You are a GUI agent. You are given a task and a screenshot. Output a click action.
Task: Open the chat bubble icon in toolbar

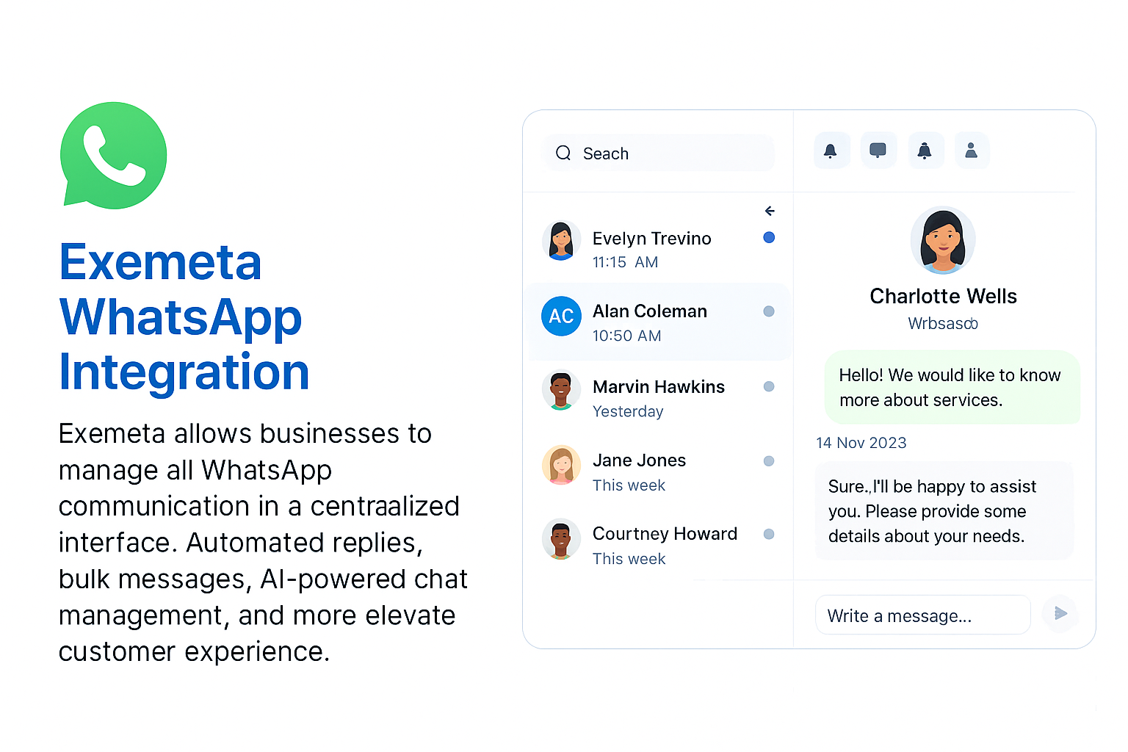(x=878, y=151)
